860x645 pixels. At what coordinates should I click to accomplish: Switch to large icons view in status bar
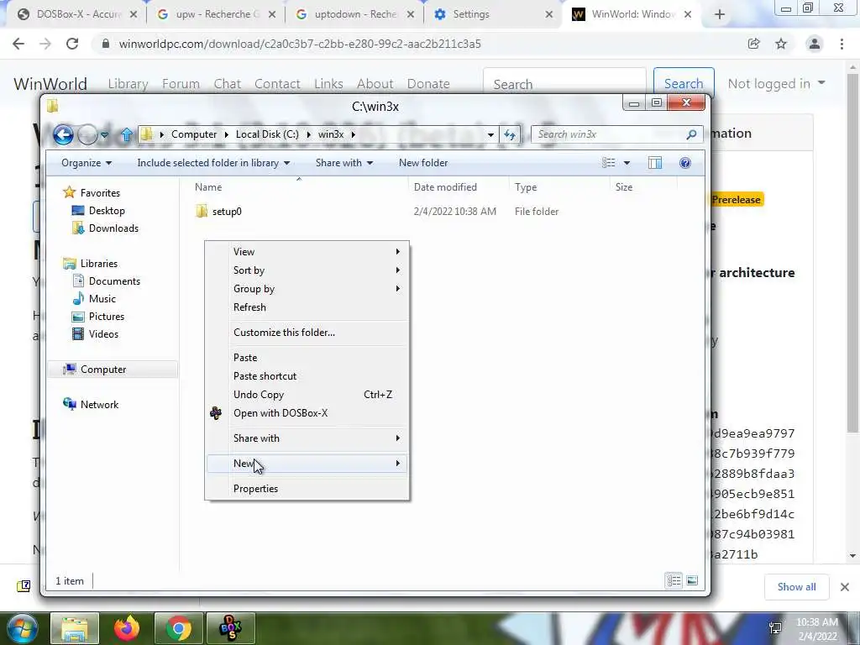692,580
